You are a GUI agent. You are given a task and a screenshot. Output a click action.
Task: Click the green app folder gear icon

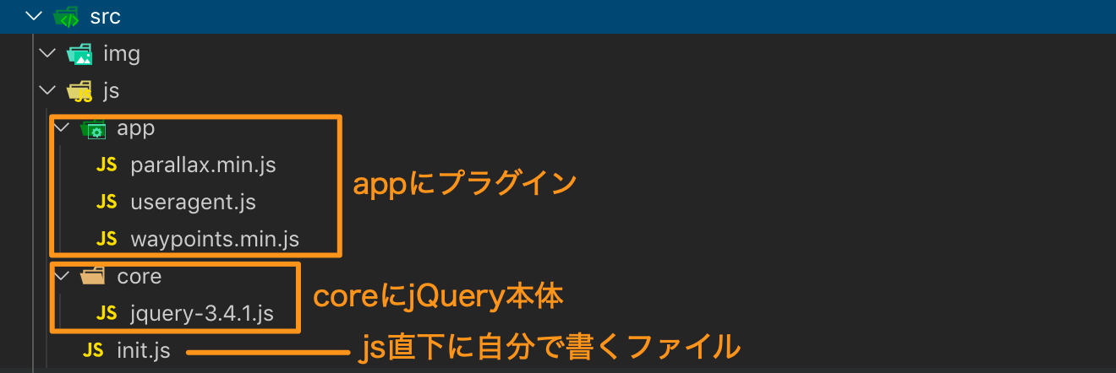pos(93,129)
